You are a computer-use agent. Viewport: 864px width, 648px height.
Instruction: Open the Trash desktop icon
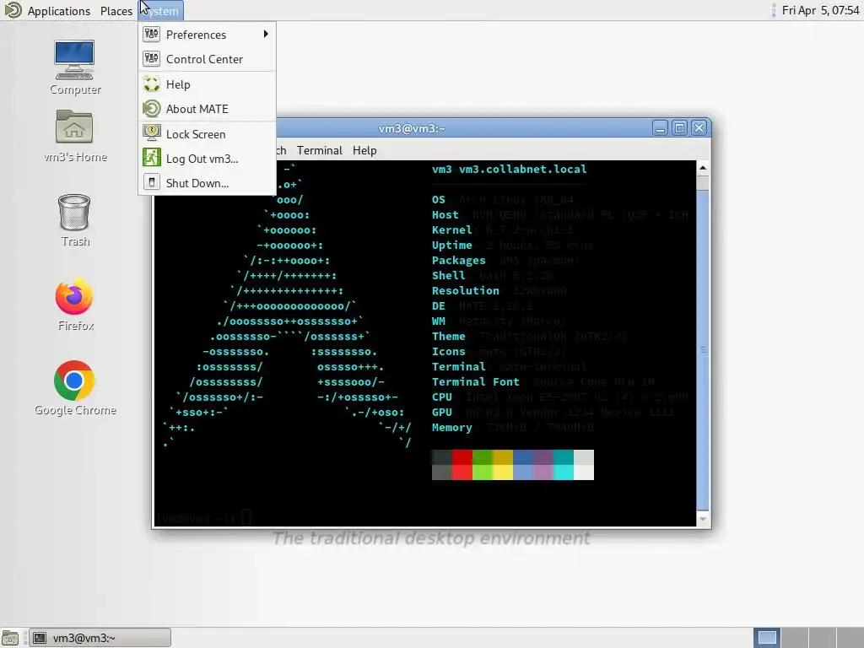click(x=74, y=220)
